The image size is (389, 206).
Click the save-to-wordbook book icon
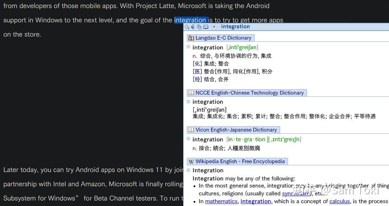pos(206,27)
